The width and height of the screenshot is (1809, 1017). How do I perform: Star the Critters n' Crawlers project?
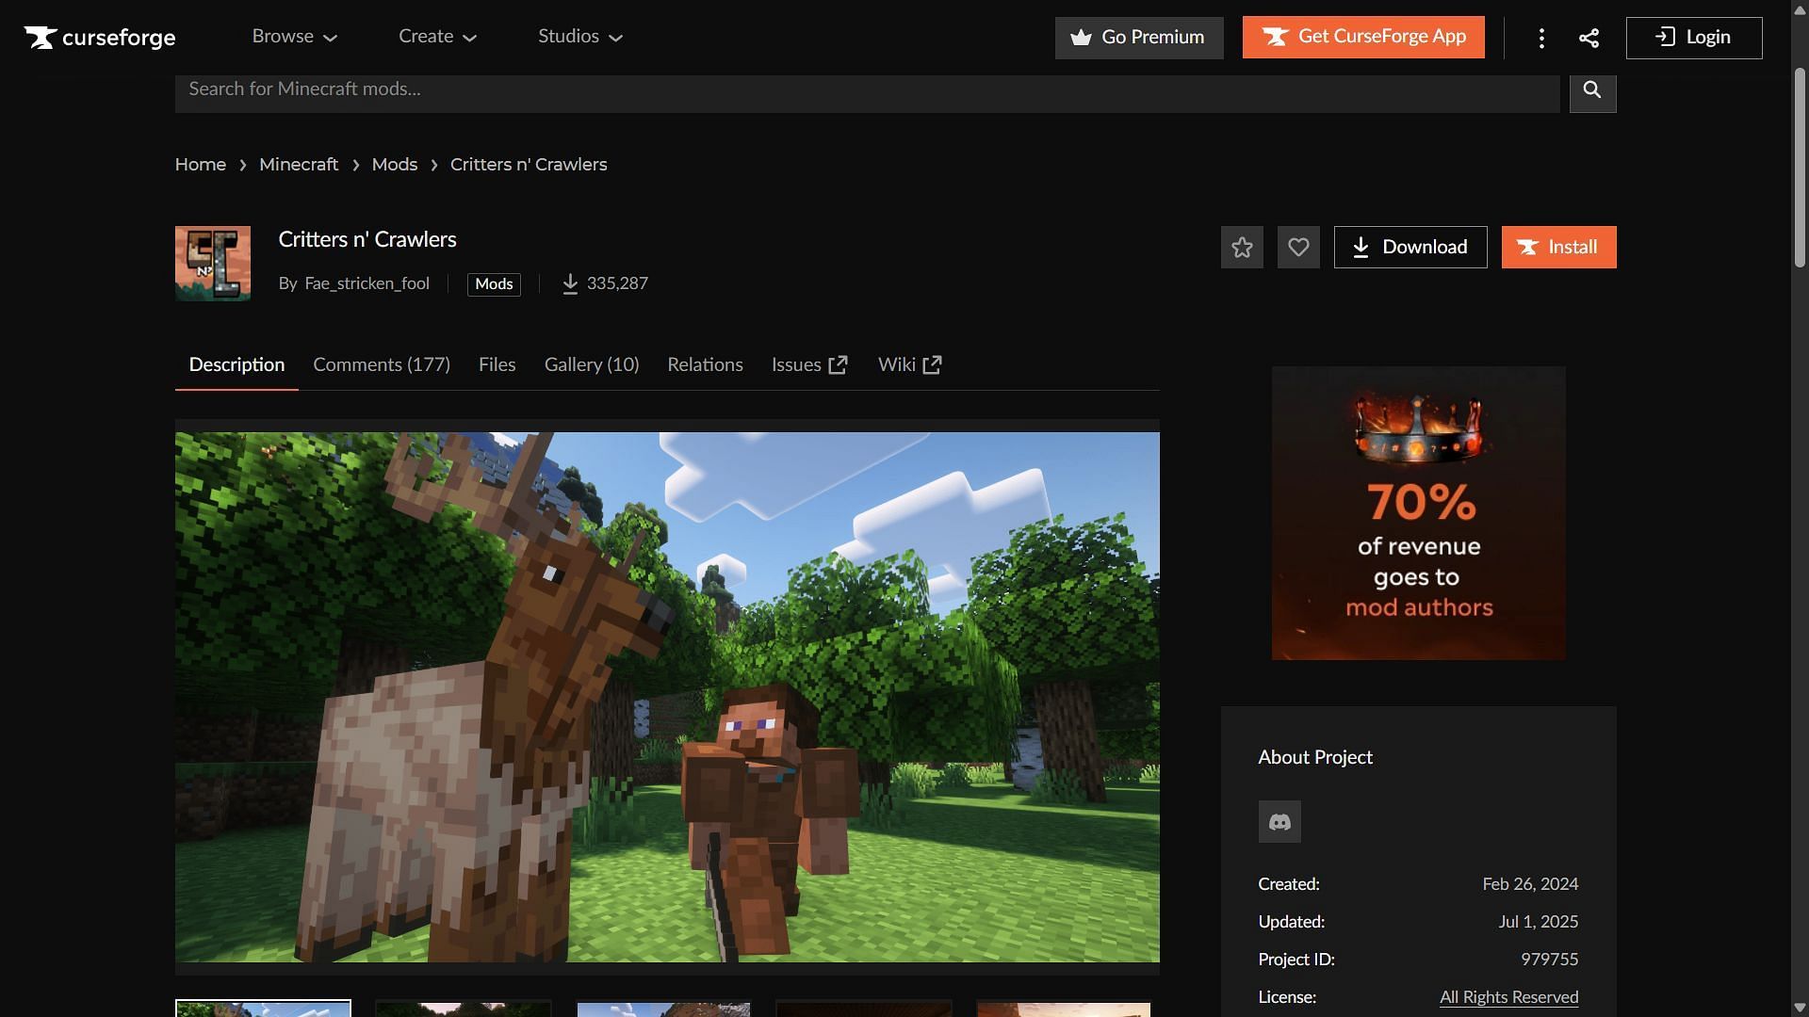(x=1242, y=248)
